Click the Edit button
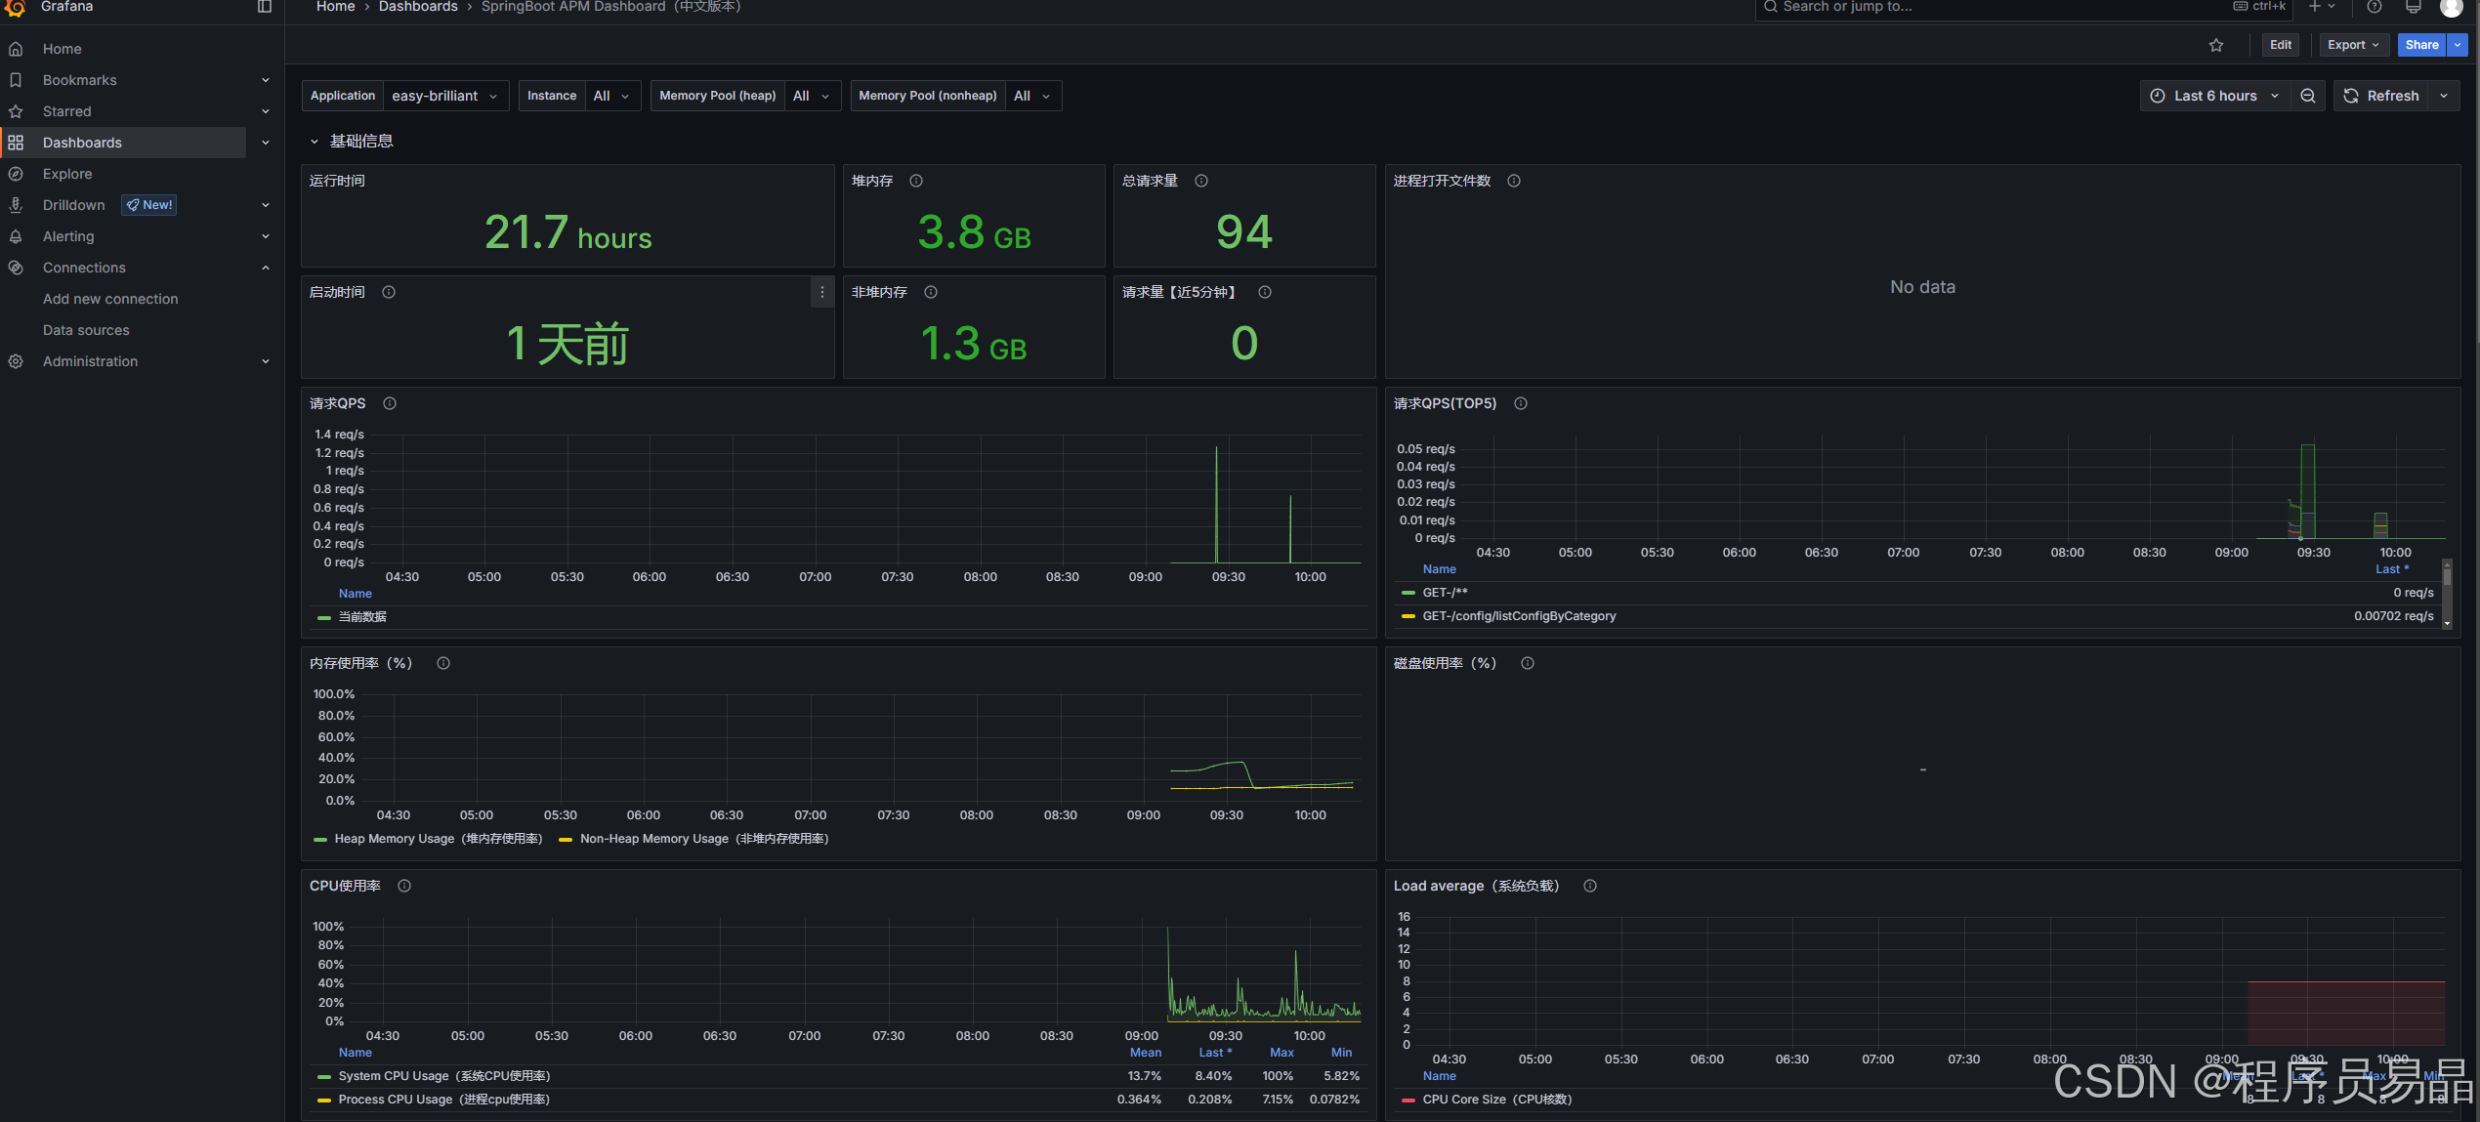Screen dimensions: 2480x1122 2280,45
